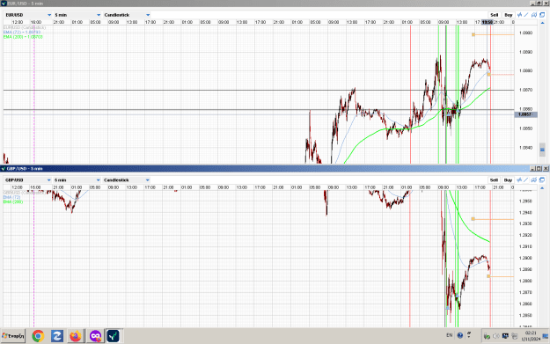Open Google Chrome from the taskbar
The width and height of the screenshot is (550, 344).
click(38, 336)
